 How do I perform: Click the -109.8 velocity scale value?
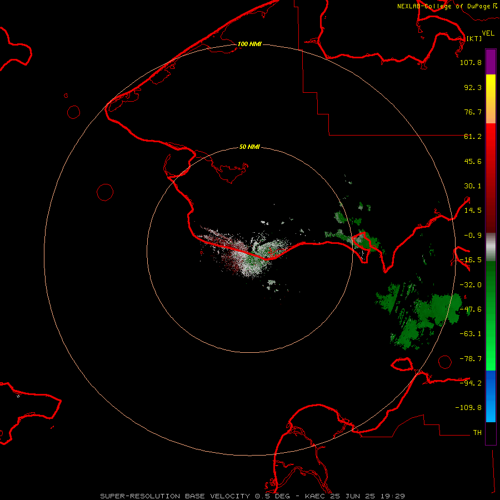click(x=468, y=408)
